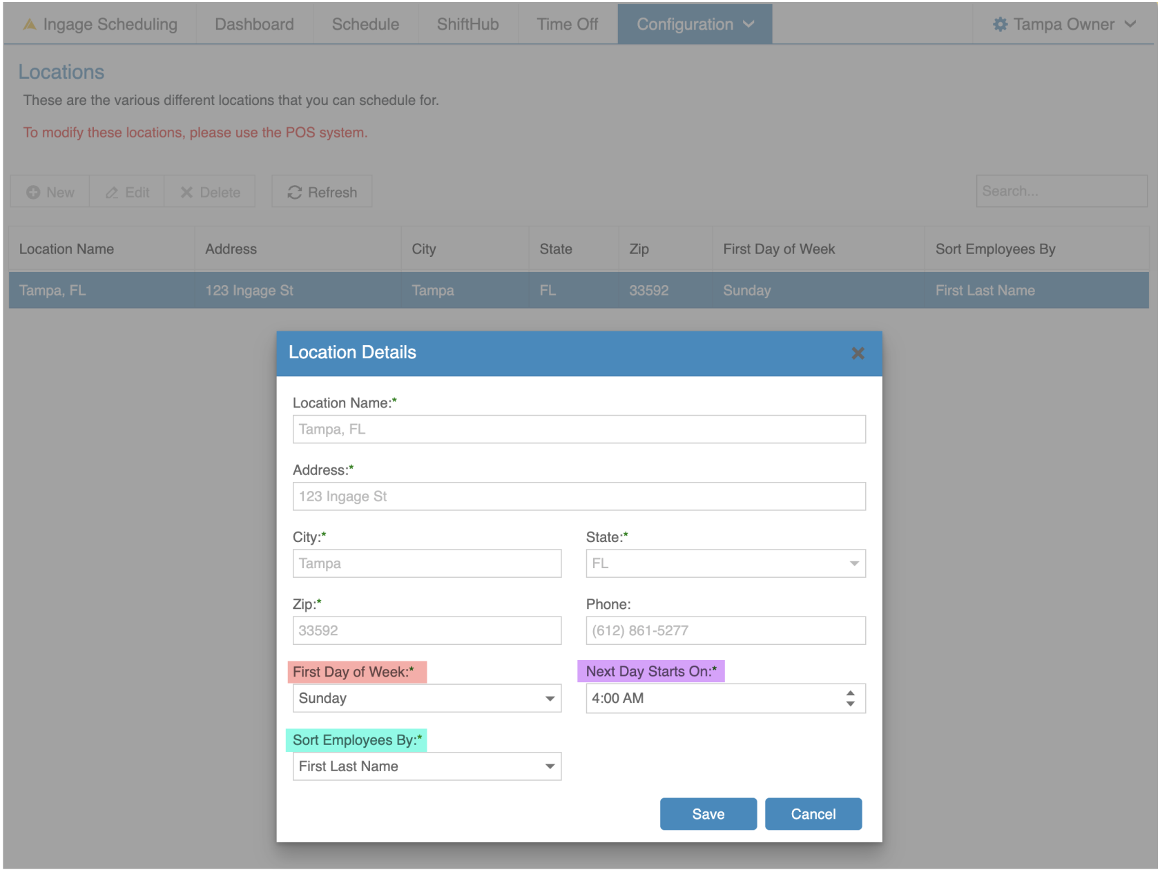Click the gear icon beside Tampa Owner
Viewport: 1160px width, 872px height.
click(x=1000, y=24)
